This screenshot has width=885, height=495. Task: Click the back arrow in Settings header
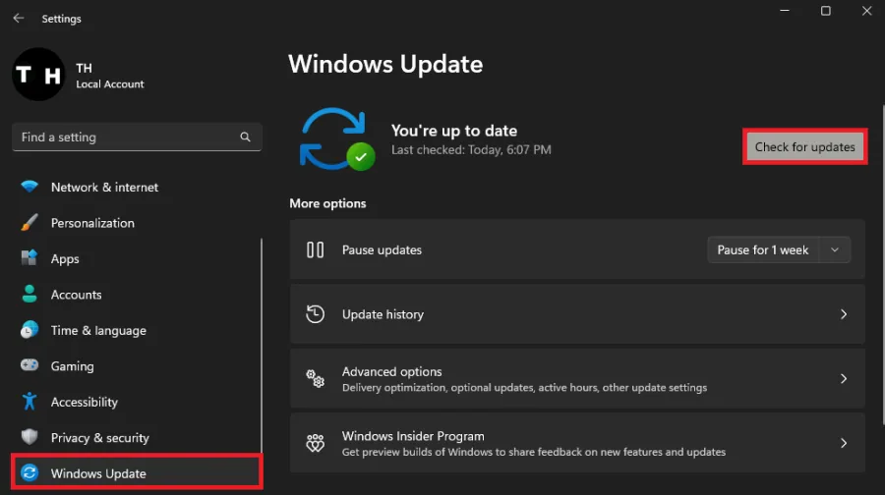click(19, 18)
